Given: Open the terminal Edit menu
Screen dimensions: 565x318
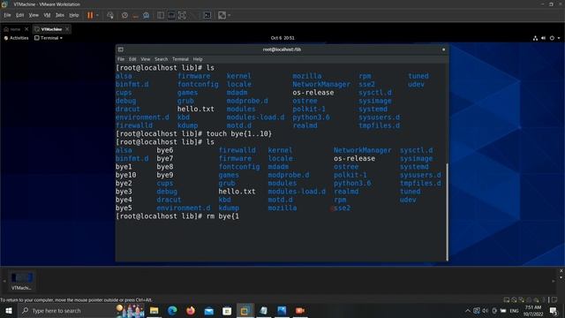Looking at the screenshot, I should tap(132, 59).
